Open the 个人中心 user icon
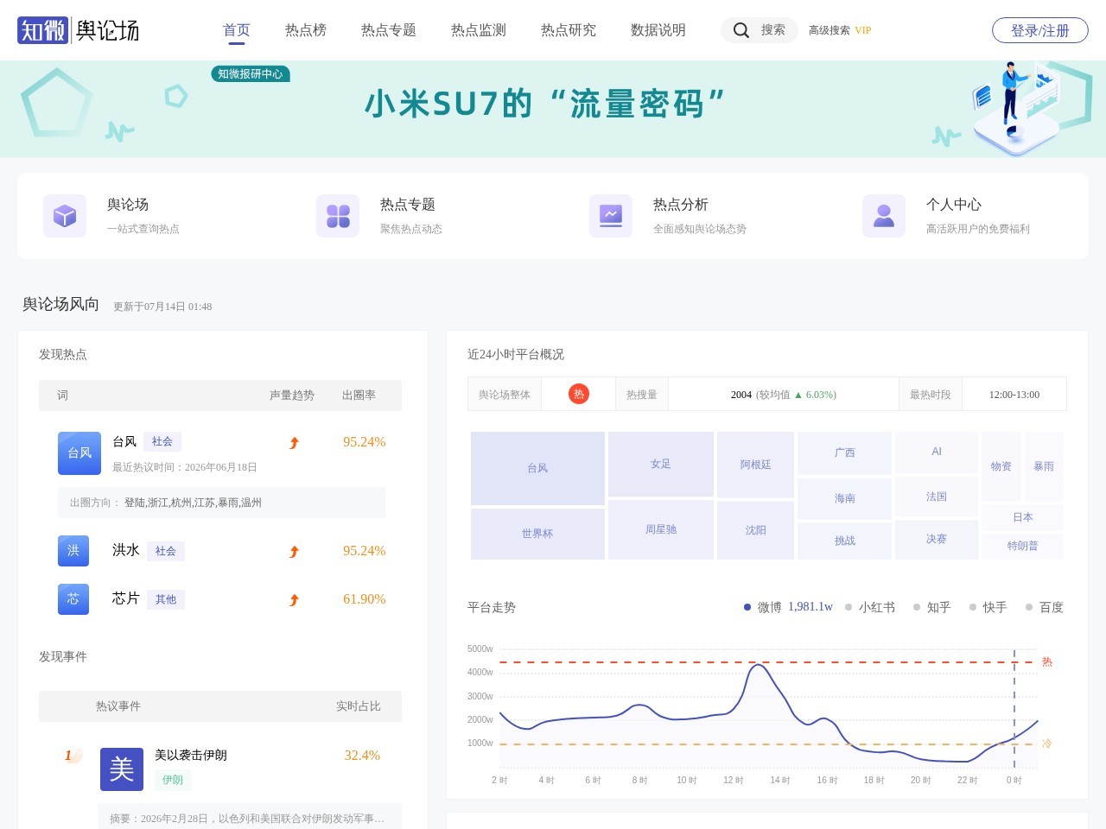Viewport: 1106px width, 829px height. point(884,216)
